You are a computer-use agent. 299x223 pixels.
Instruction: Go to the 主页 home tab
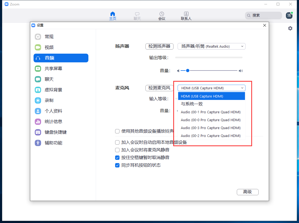click(113, 16)
